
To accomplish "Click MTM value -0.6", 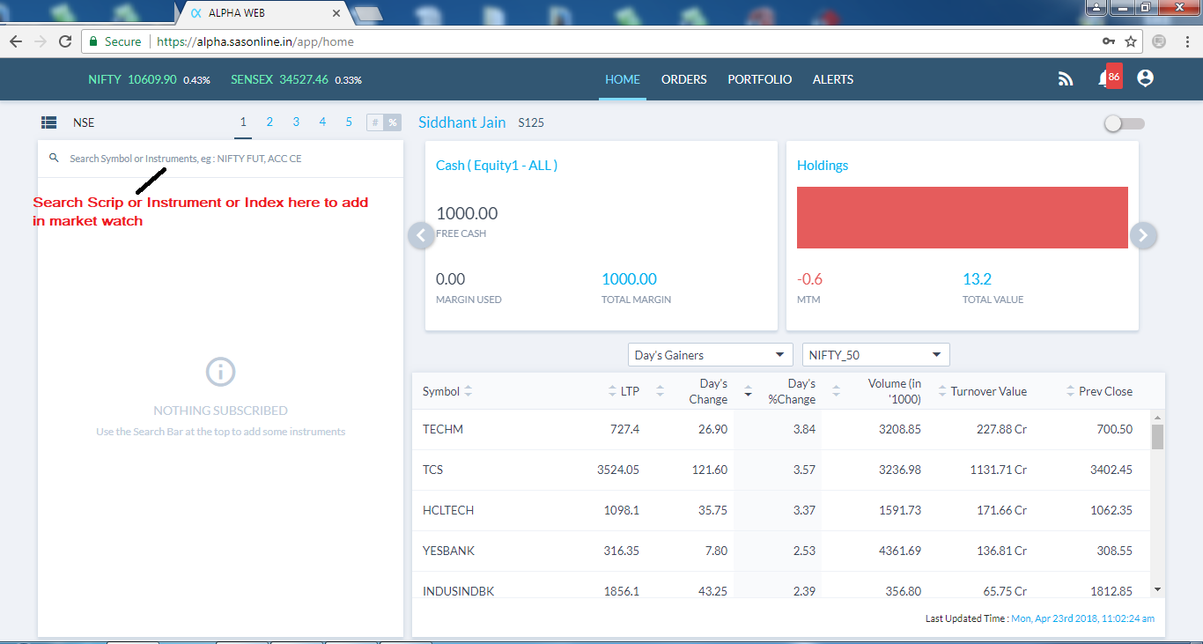I will click(x=809, y=279).
